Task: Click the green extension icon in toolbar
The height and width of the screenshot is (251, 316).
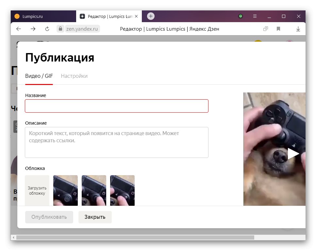Action: [x=240, y=16]
